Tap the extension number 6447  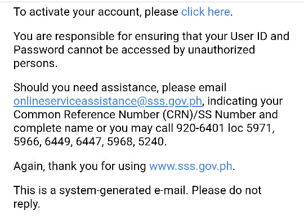click(88, 141)
